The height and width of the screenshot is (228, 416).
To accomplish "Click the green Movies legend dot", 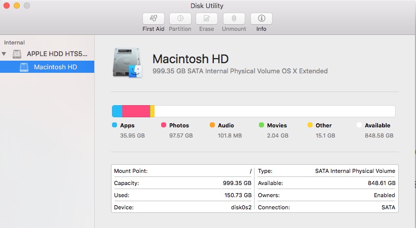I will pyautogui.click(x=261, y=125).
